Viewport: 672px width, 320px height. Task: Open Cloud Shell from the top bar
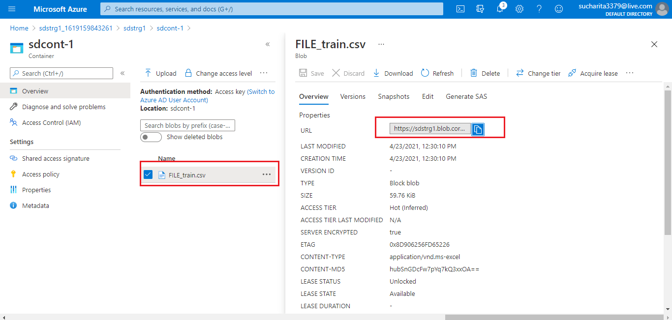click(460, 9)
